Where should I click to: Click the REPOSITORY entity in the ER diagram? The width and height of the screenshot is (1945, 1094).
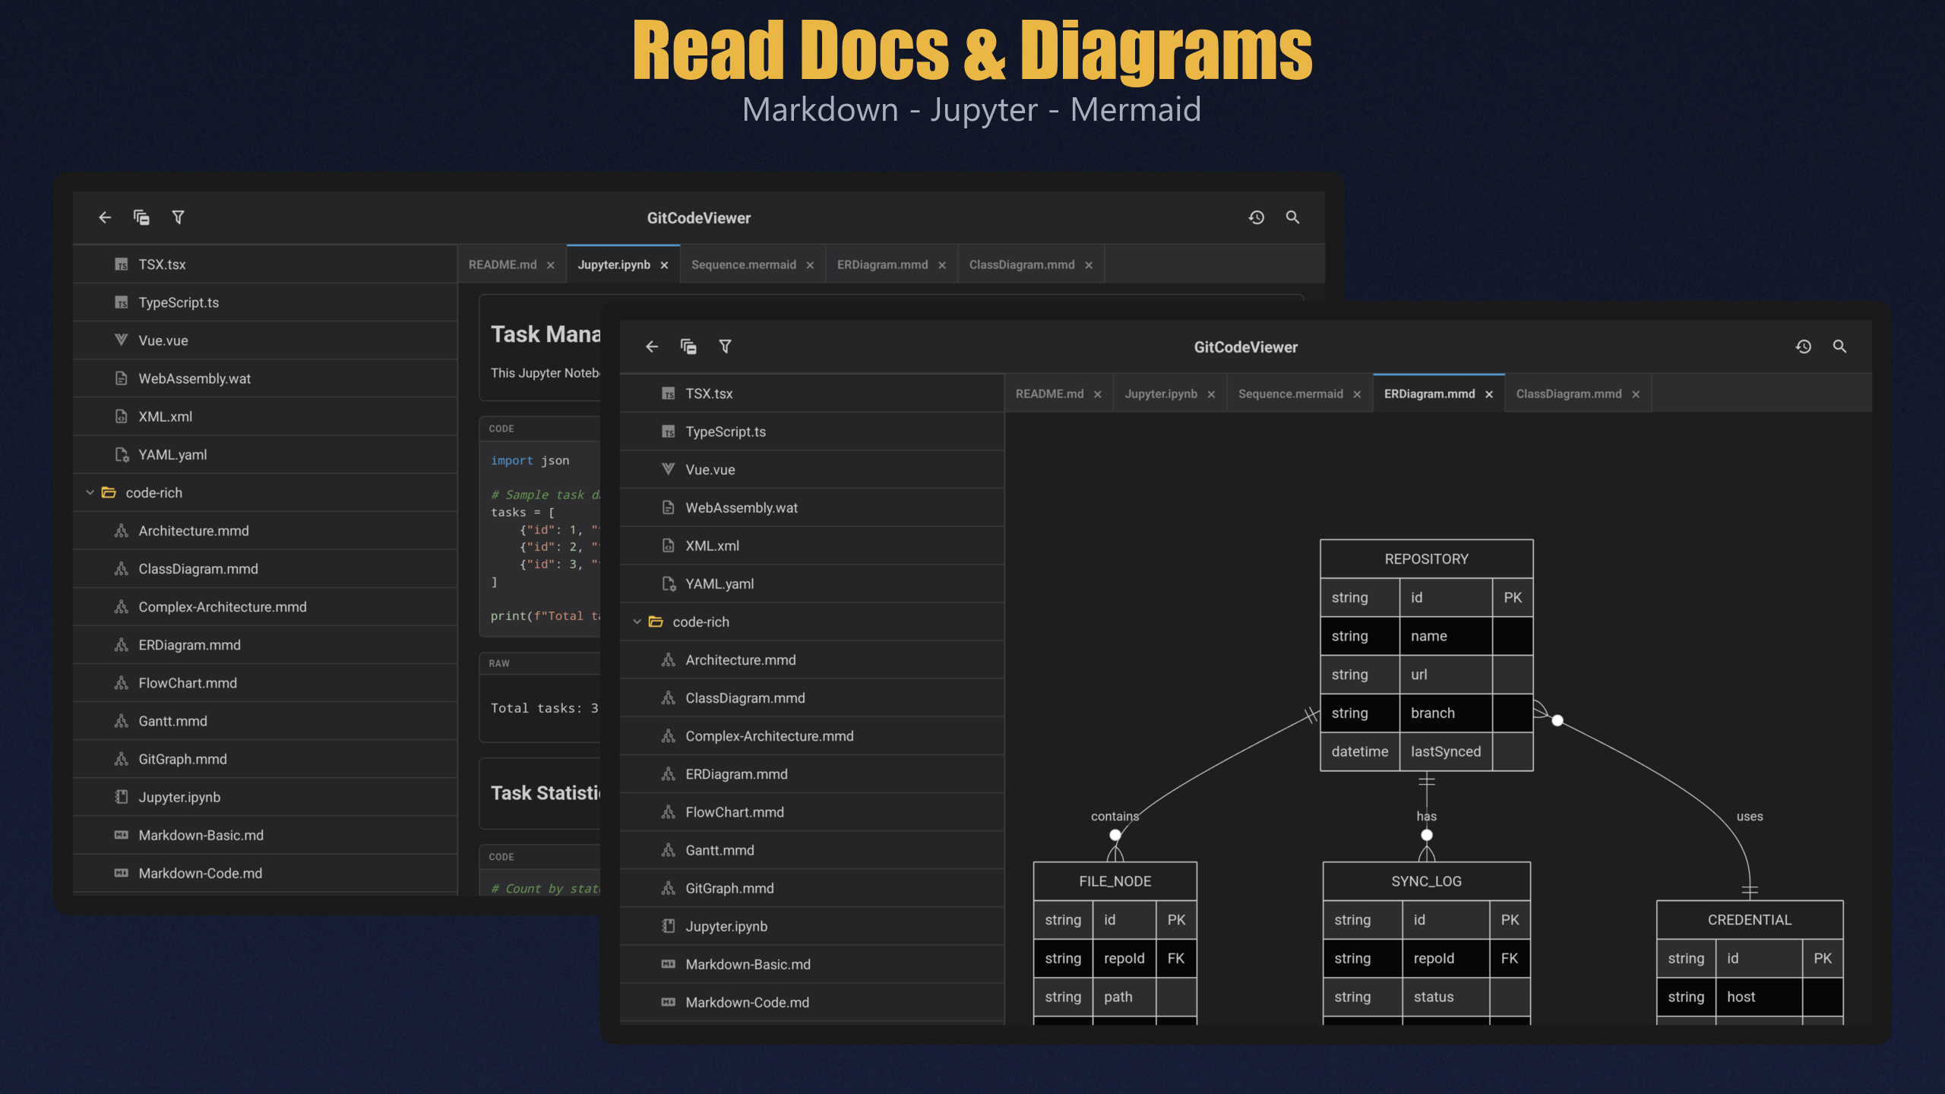click(1426, 558)
